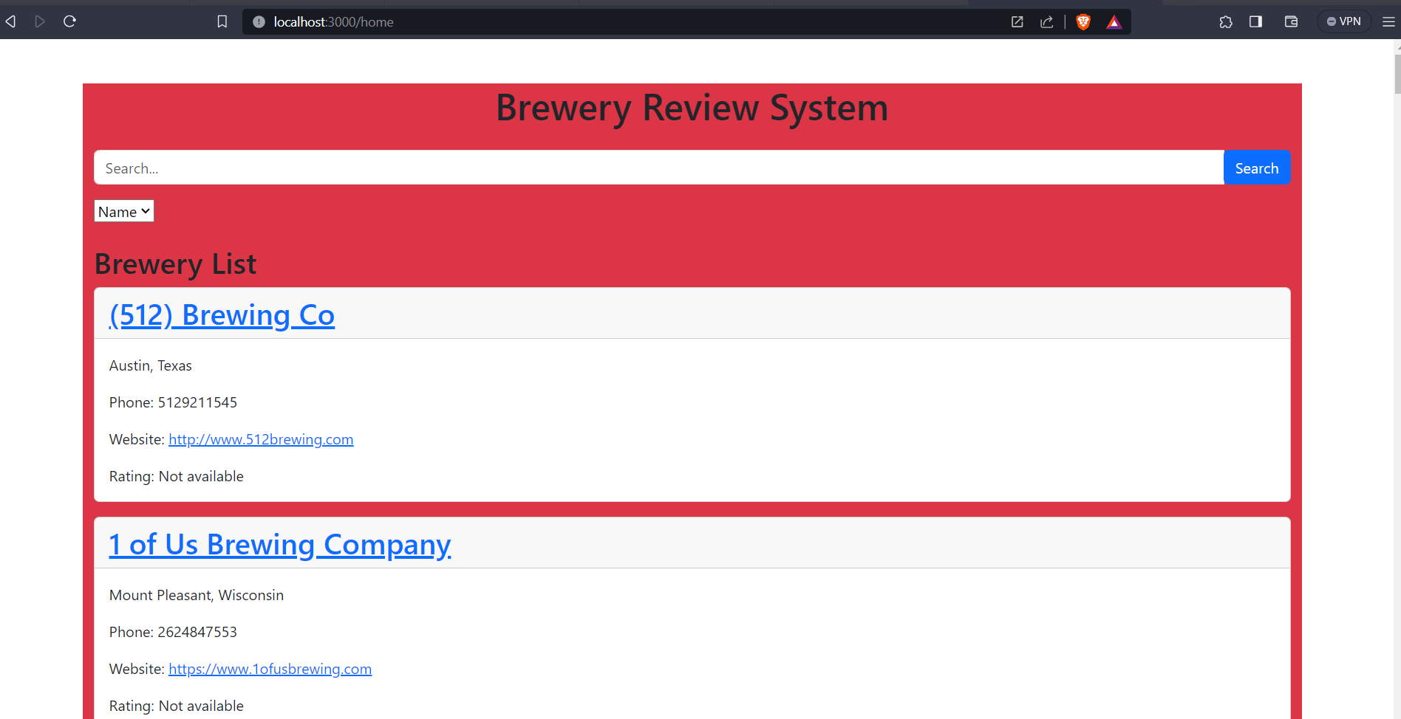Click the Search button
Viewport: 1401px width, 719px height.
click(x=1257, y=168)
